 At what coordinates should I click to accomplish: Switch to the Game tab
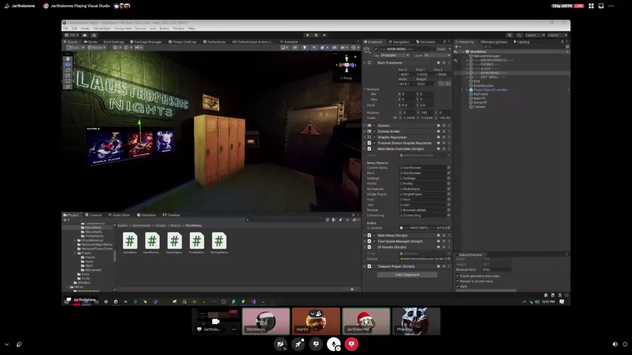pyautogui.click(x=91, y=42)
